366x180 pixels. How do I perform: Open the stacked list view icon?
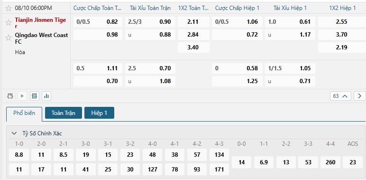coord(34,96)
